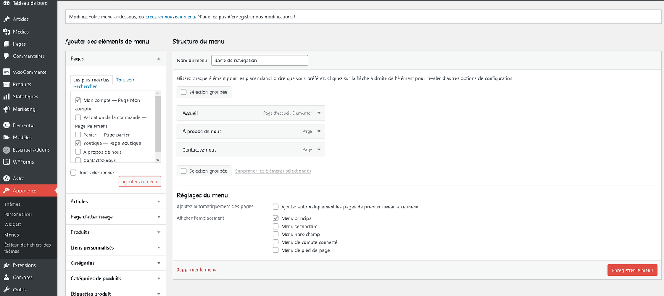Click the Elementor logo icon
This screenshot has width=664, height=296.
(x=6, y=125)
